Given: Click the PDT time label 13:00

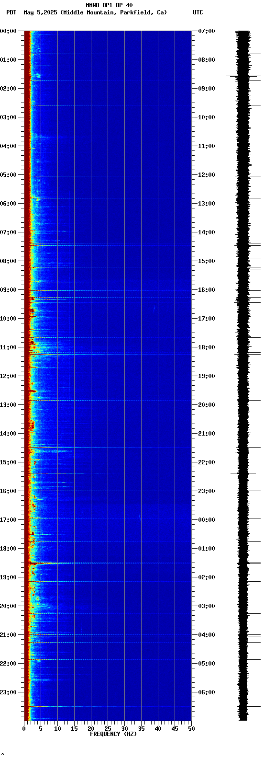Looking at the screenshot, I should (x=8, y=405).
